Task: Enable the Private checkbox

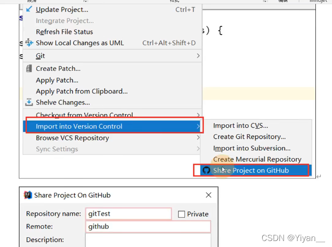Action: 182,214
